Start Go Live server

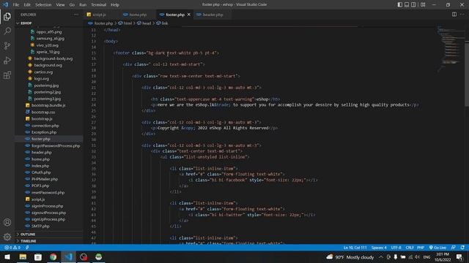click(x=437, y=248)
